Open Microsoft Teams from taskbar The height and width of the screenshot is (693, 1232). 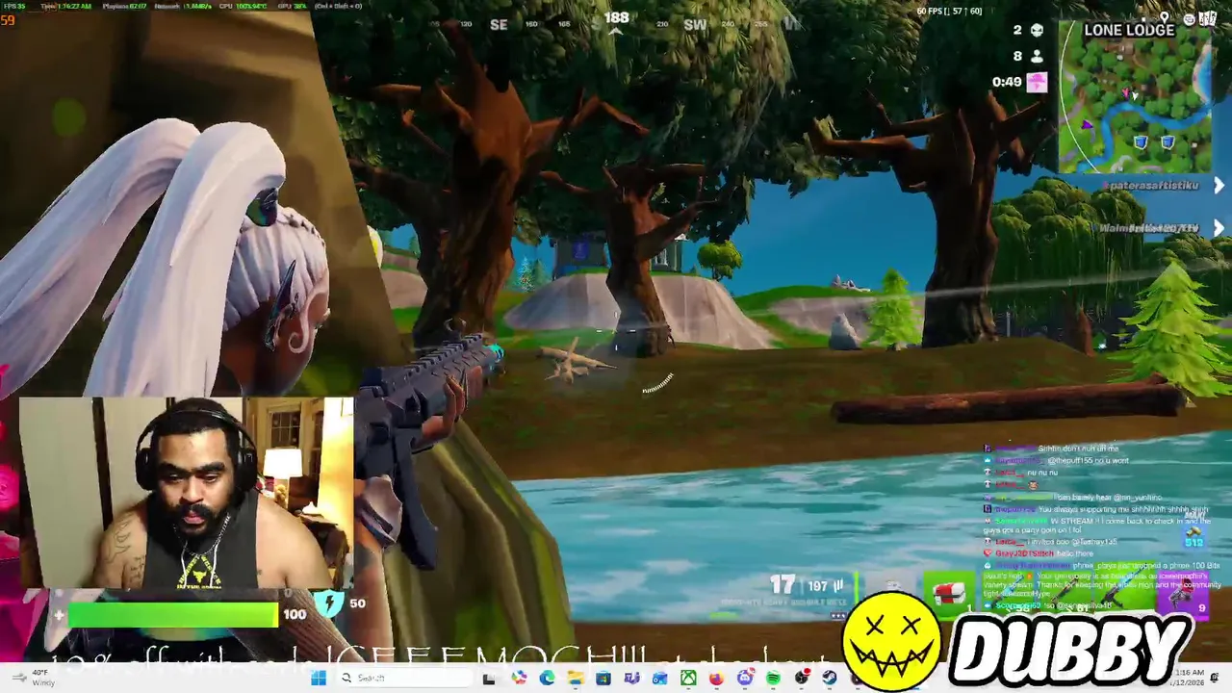tap(630, 679)
